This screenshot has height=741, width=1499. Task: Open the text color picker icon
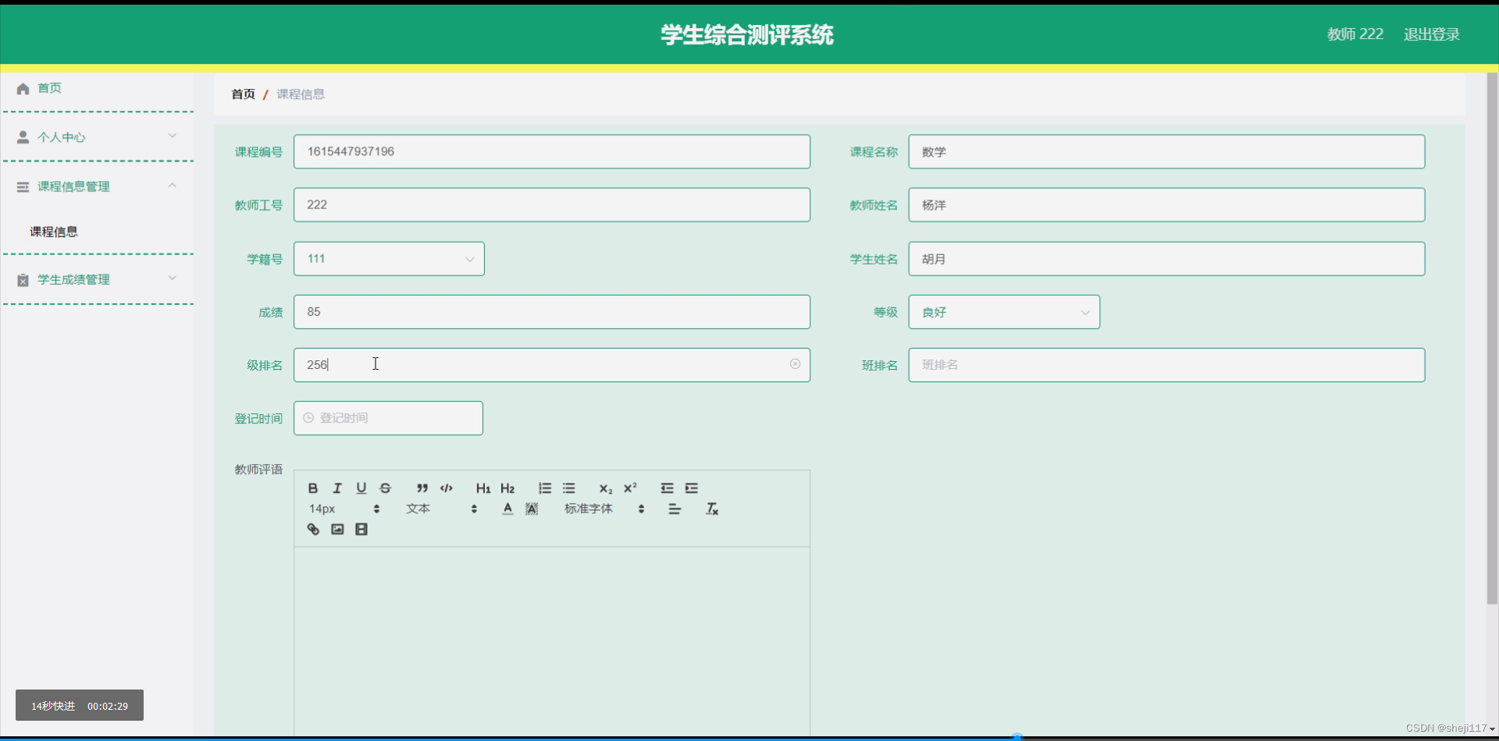click(507, 508)
